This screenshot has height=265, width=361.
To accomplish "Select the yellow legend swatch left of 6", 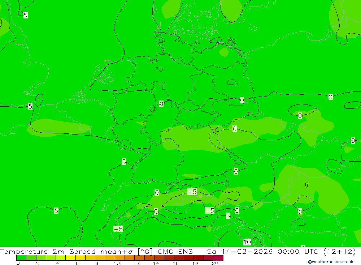I will pyautogui.click(x=70, y=258).
